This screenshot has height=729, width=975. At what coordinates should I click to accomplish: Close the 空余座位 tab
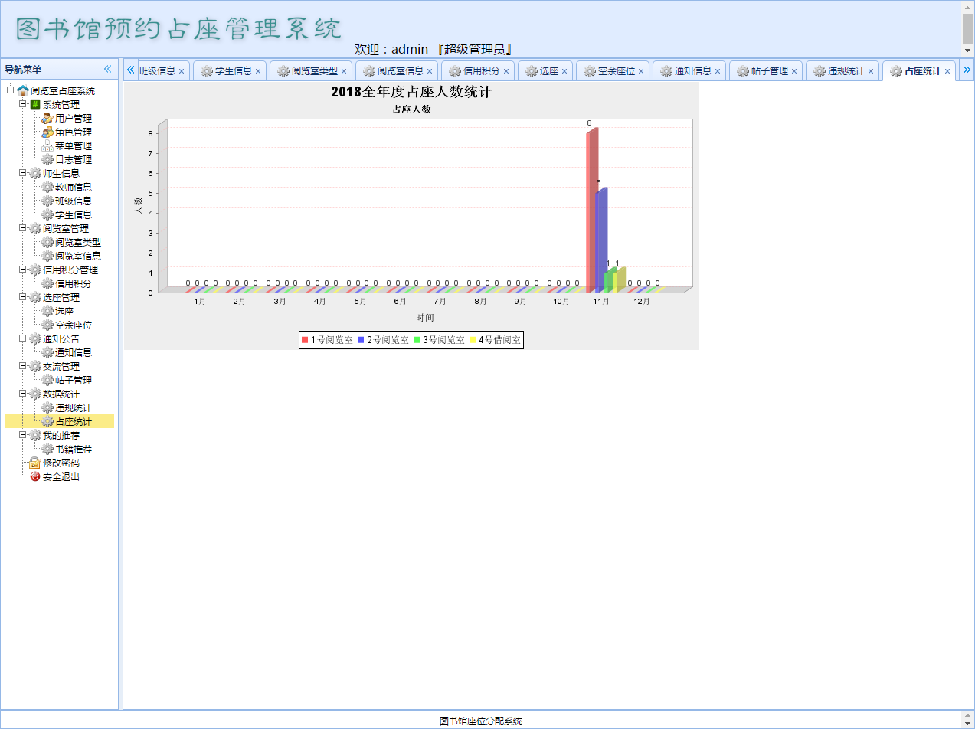(x=641, y=71)
